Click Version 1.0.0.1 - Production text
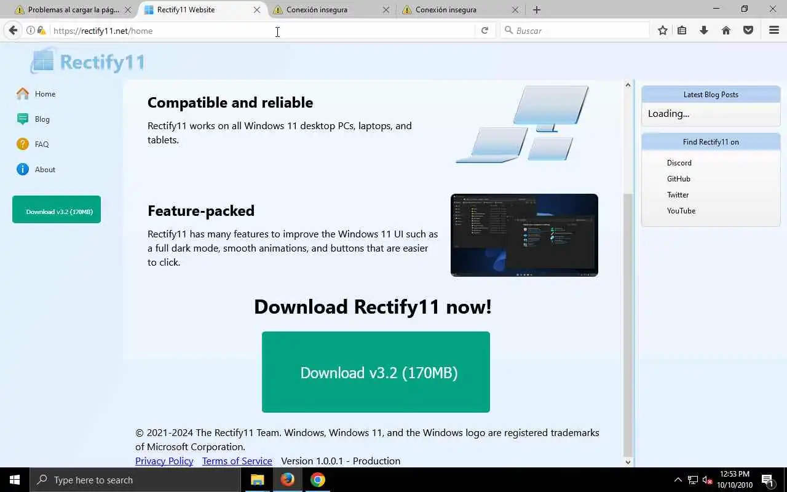 (341, 461)
